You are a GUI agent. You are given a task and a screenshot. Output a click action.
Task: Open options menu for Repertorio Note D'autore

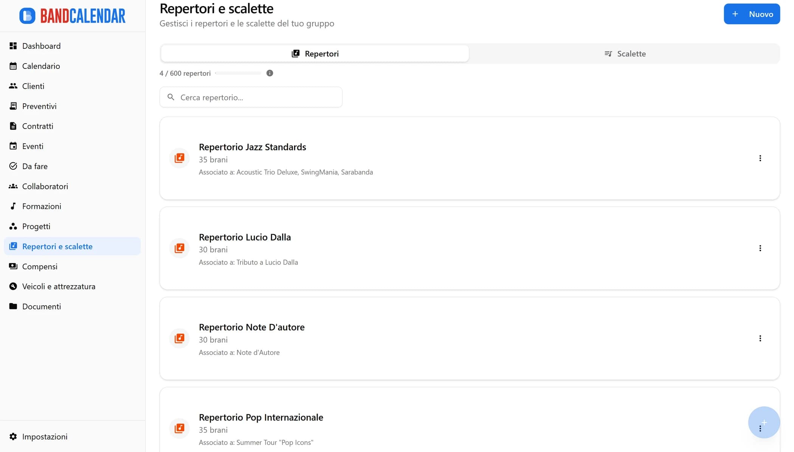pyautogui.click(x=760, y=338)
